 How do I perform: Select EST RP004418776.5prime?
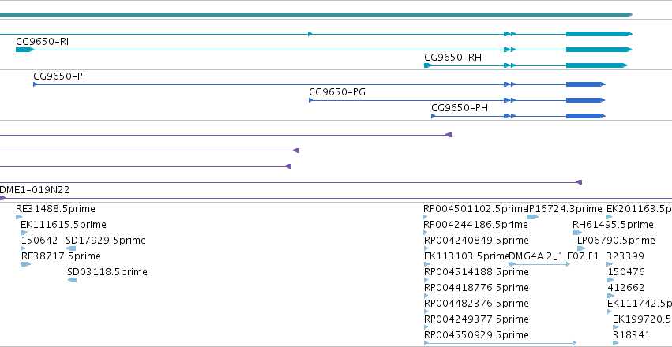click(476, 288)
